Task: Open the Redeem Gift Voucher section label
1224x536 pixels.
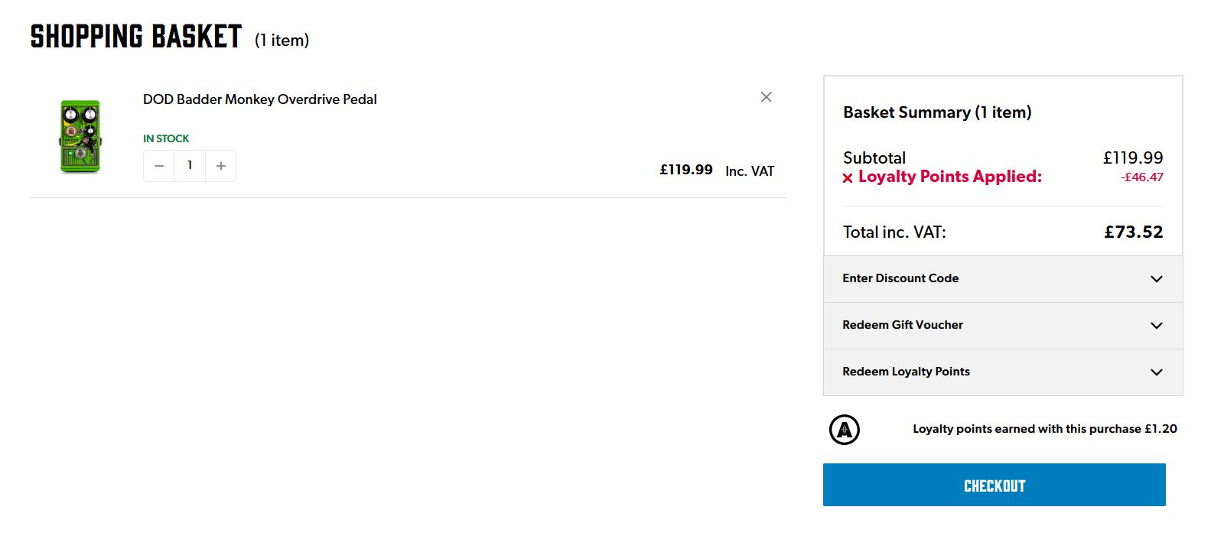Action: click(x=903, y=325)
